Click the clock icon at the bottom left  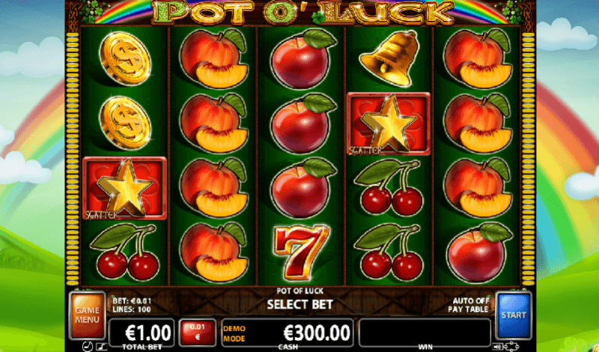[x=87, y=347]
